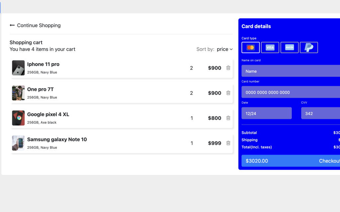Click the CVV field showing 342
Screen dimensions: 340x212
point(320,113)
